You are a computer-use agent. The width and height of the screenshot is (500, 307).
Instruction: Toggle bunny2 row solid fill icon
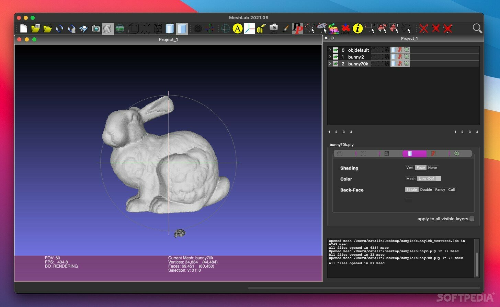click(393, 57)
